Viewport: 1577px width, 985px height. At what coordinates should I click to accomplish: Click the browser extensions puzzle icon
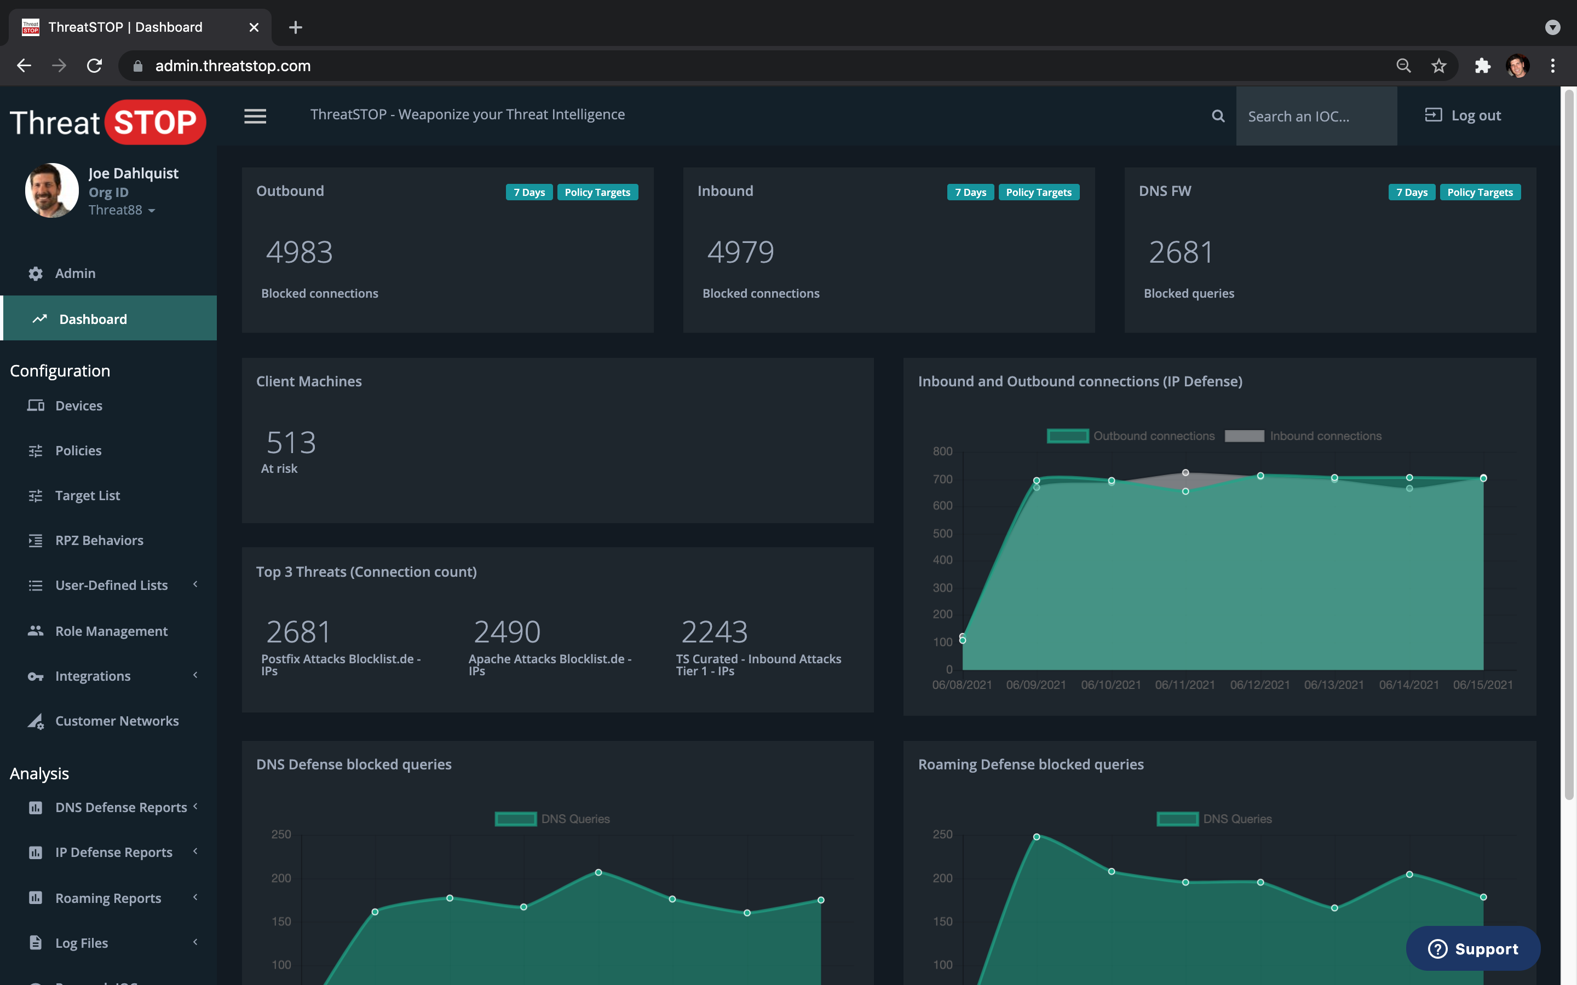tap(1482, 66)
